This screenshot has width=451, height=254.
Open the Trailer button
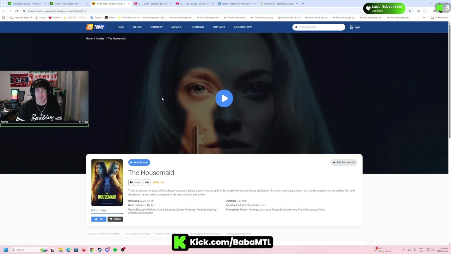135,182
